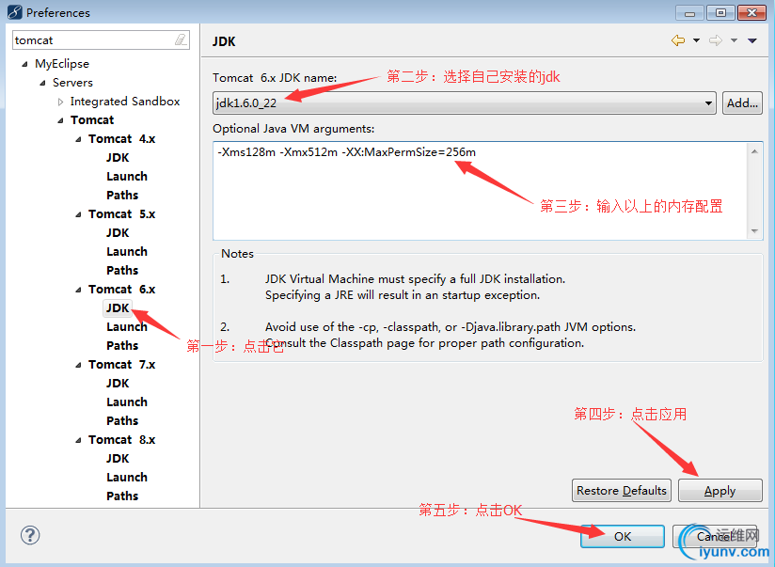The image size is (775, 567).
Task: Confirm with the OK button
Action: tap(623, 536)
